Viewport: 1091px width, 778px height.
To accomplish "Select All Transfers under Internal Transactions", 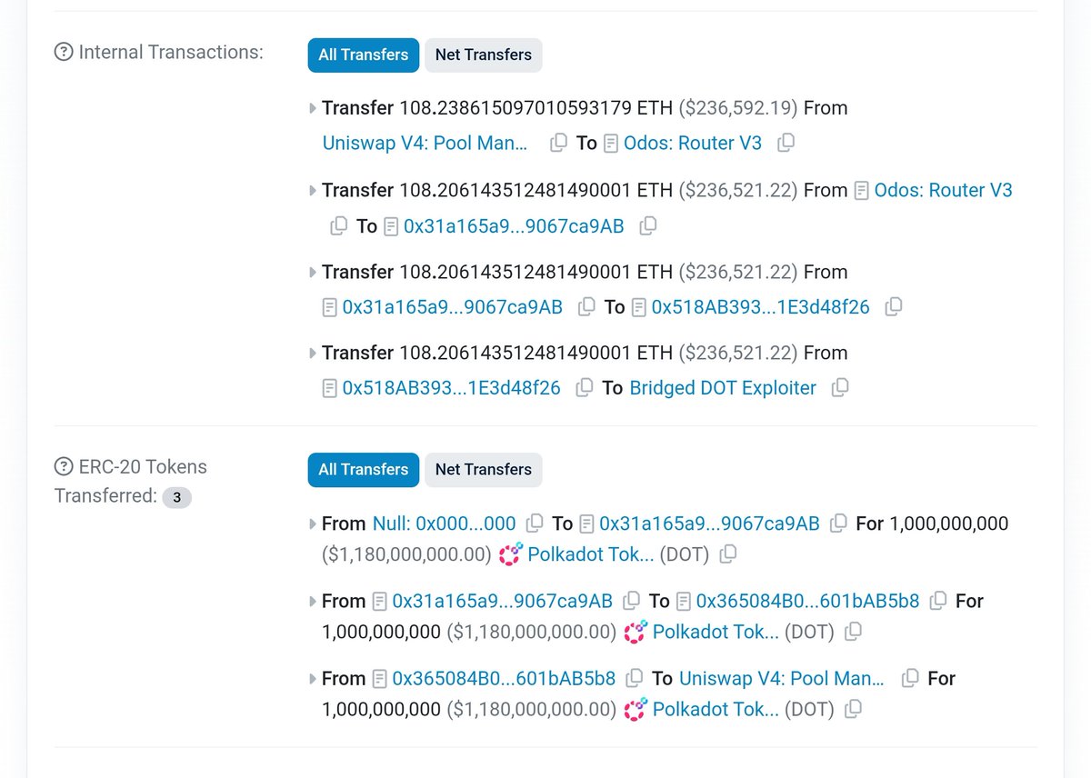I will tap(364, 55).
